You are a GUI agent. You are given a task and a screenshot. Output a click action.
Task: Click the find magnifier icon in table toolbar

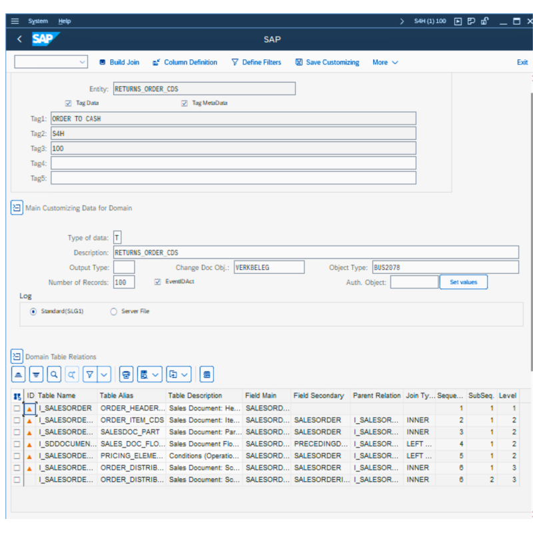(54, 374)
